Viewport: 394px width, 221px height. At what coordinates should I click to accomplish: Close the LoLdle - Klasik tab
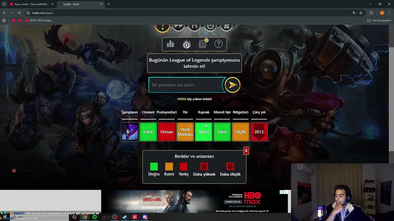101,4
